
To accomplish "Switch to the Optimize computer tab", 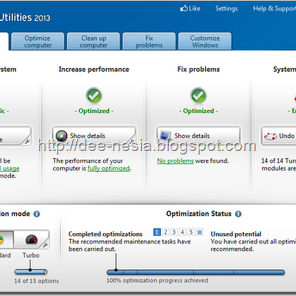I will 38,41.
